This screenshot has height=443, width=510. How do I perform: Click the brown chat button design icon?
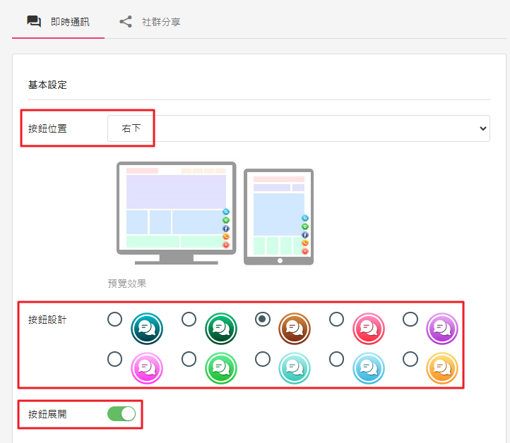[295, 329]
